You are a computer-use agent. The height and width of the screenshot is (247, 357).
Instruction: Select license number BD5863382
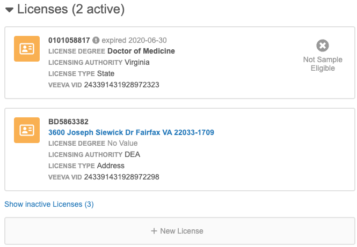pos(69,122)
